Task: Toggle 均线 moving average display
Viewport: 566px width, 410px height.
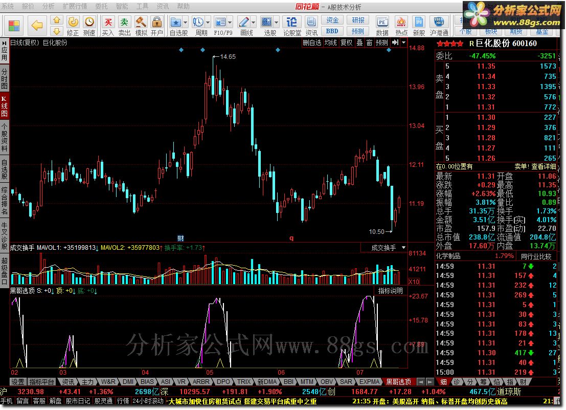Action: (x=330, y=42)
